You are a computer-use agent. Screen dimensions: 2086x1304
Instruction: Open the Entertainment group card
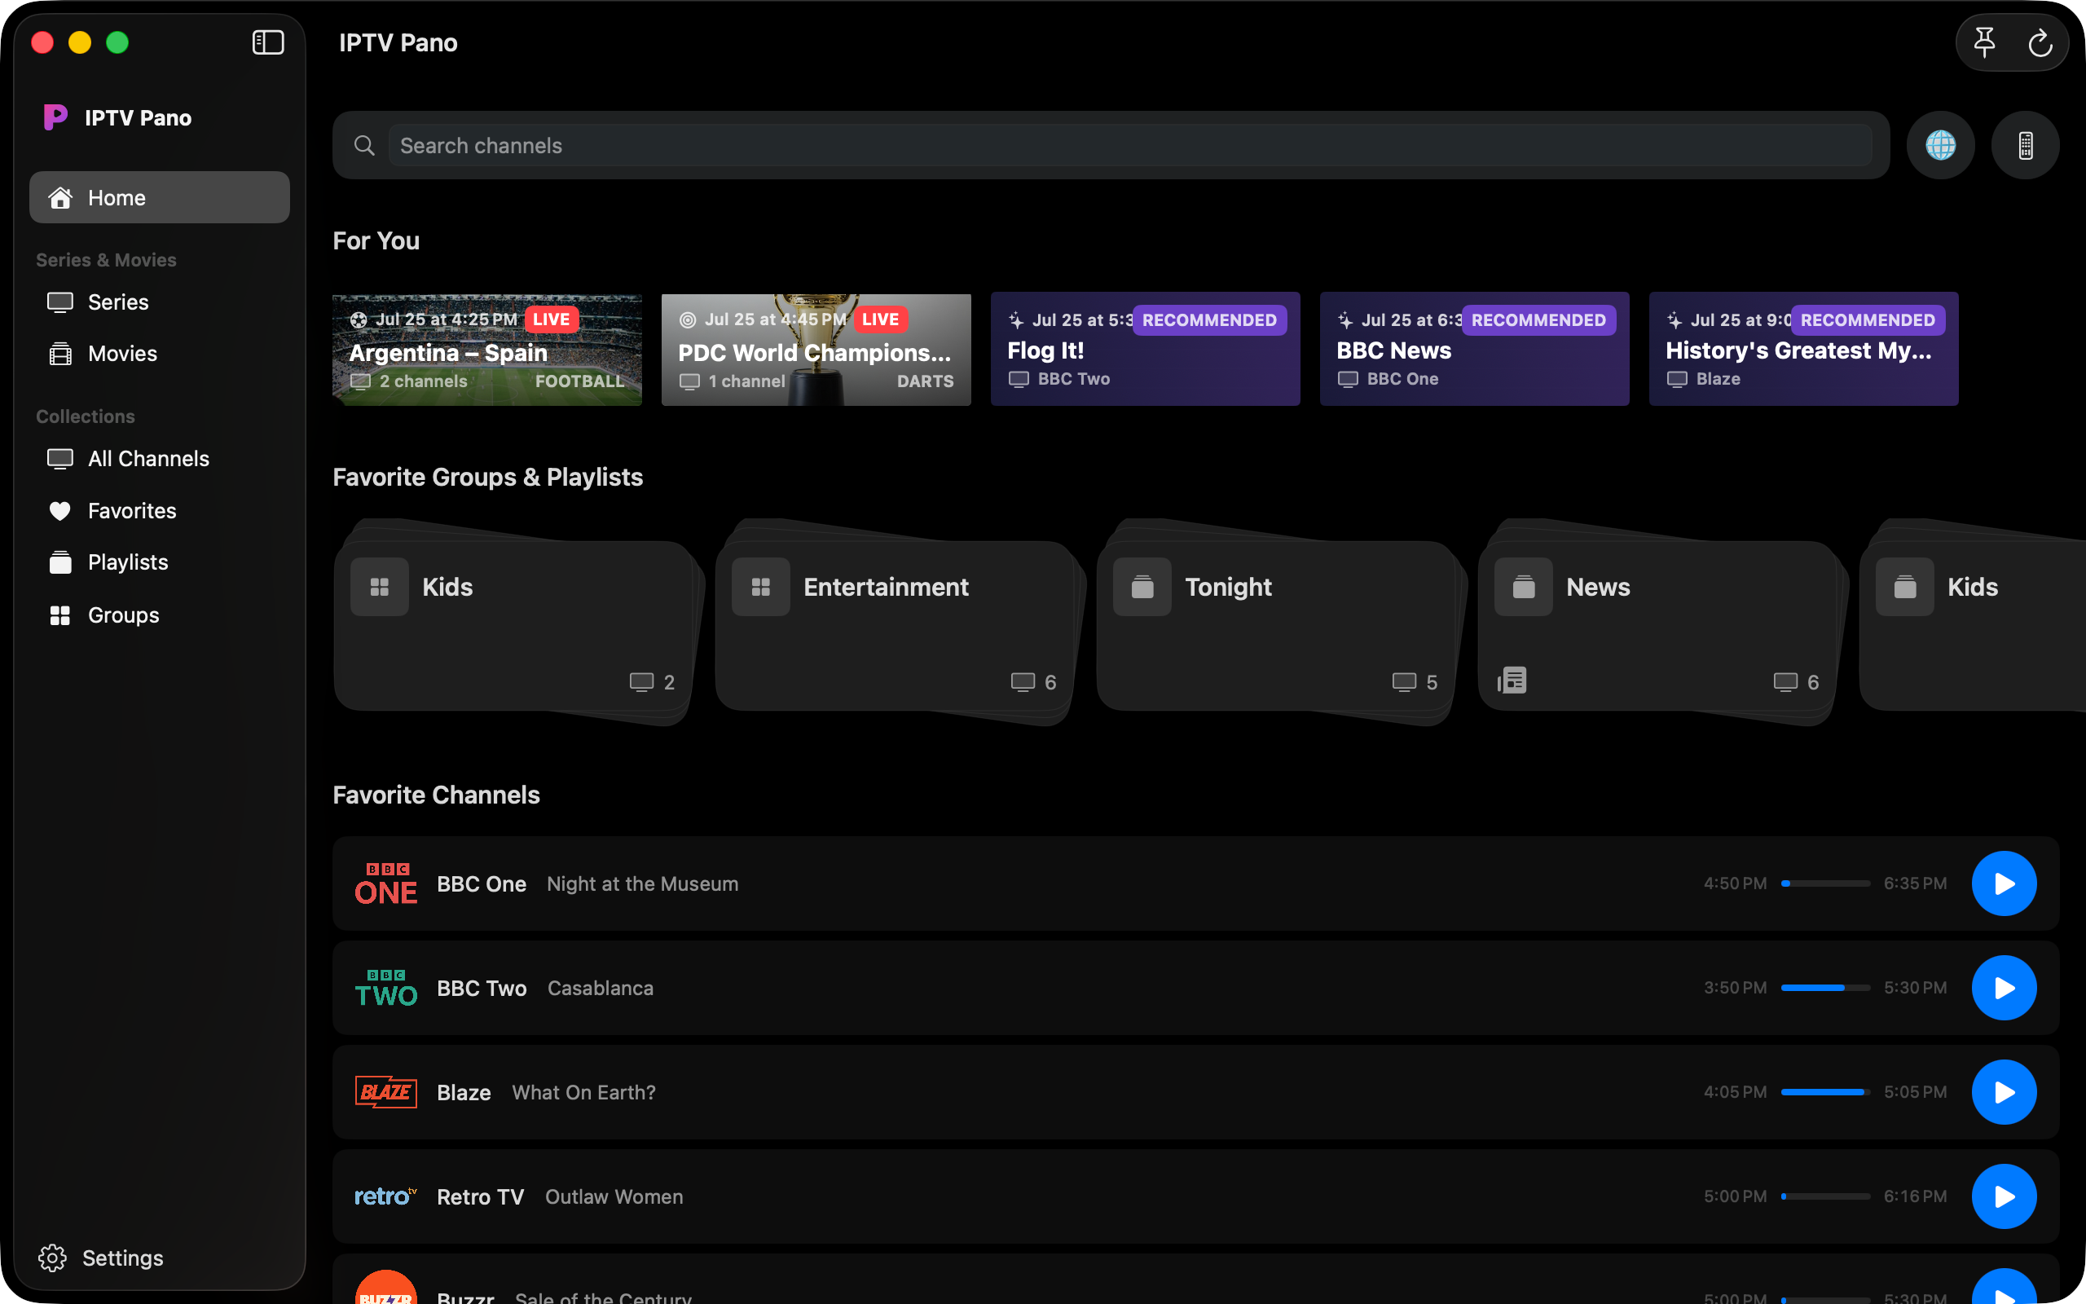(x=896, y=625)
